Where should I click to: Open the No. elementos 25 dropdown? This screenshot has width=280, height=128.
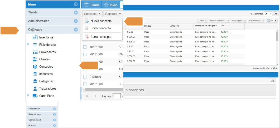pyautogui.click(x=268, y=14)
